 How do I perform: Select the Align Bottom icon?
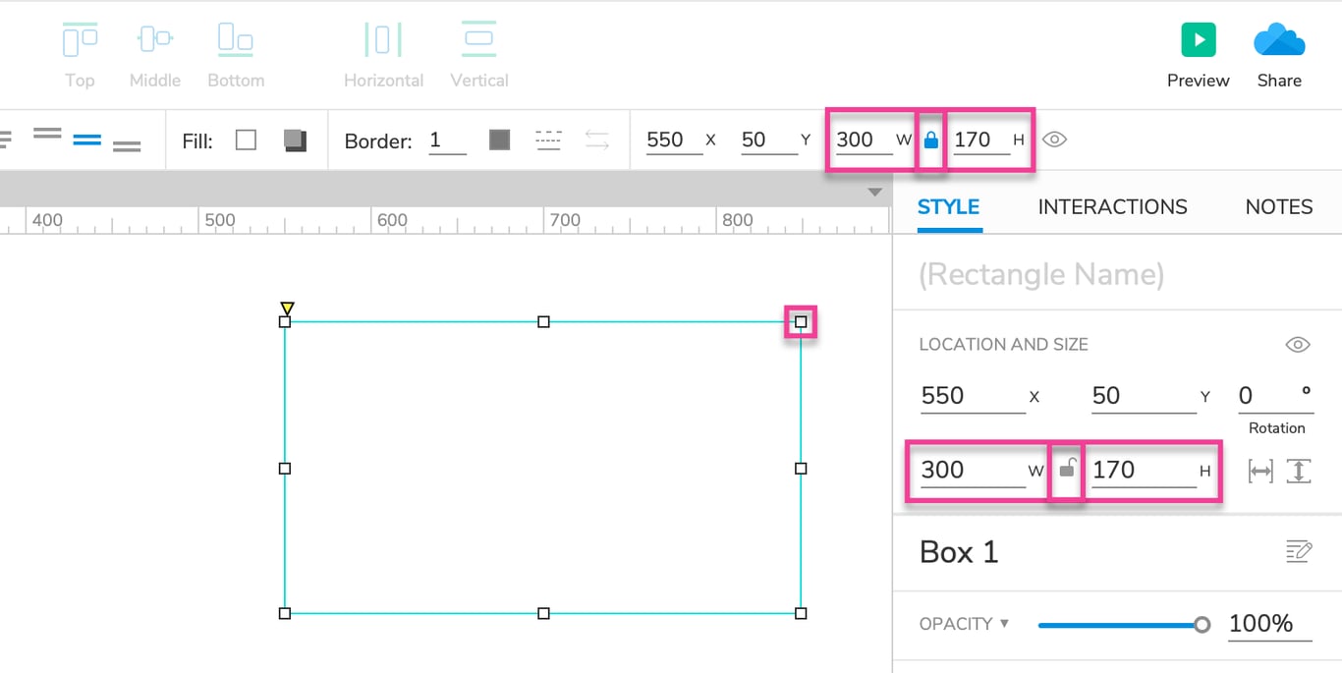tap(236, 40)
